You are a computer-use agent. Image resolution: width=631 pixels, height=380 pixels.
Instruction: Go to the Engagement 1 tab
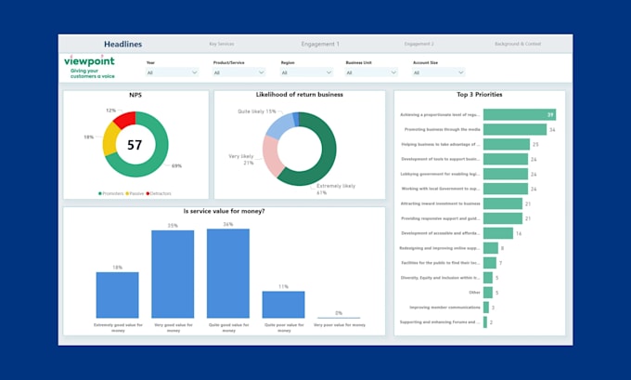[320, 44]
